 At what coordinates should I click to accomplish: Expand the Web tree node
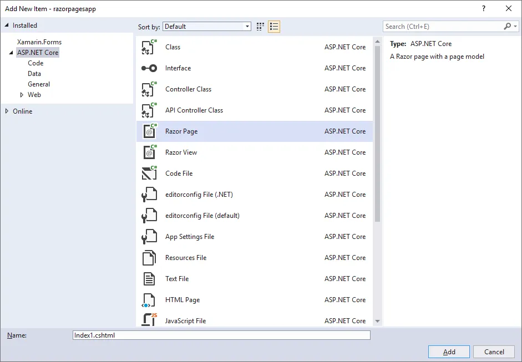pos(22,95)
